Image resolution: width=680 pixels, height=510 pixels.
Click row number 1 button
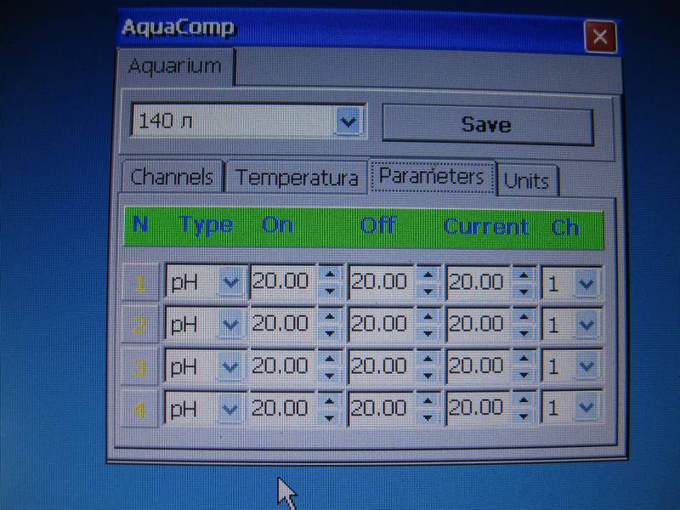(x=141, y=282)
